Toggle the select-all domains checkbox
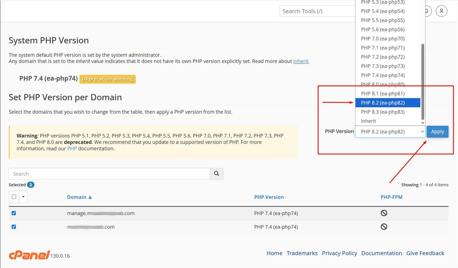 pyautogui.click(x=14, y=197)
